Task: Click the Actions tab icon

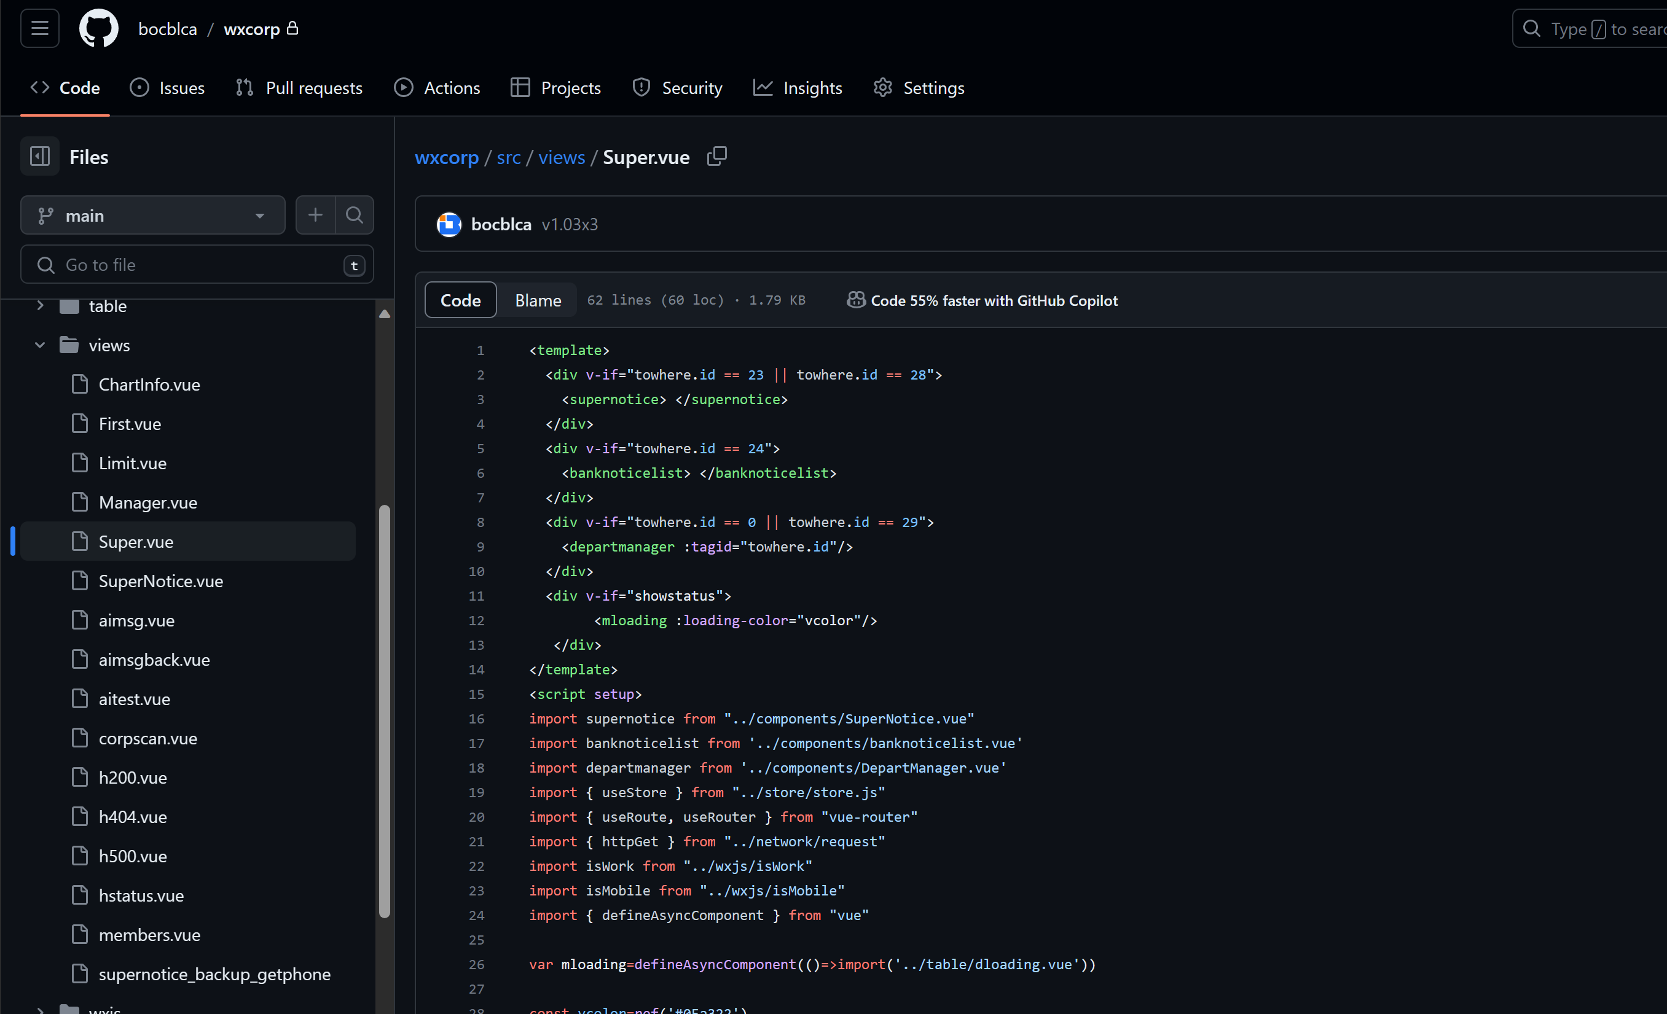Action: 406,88
